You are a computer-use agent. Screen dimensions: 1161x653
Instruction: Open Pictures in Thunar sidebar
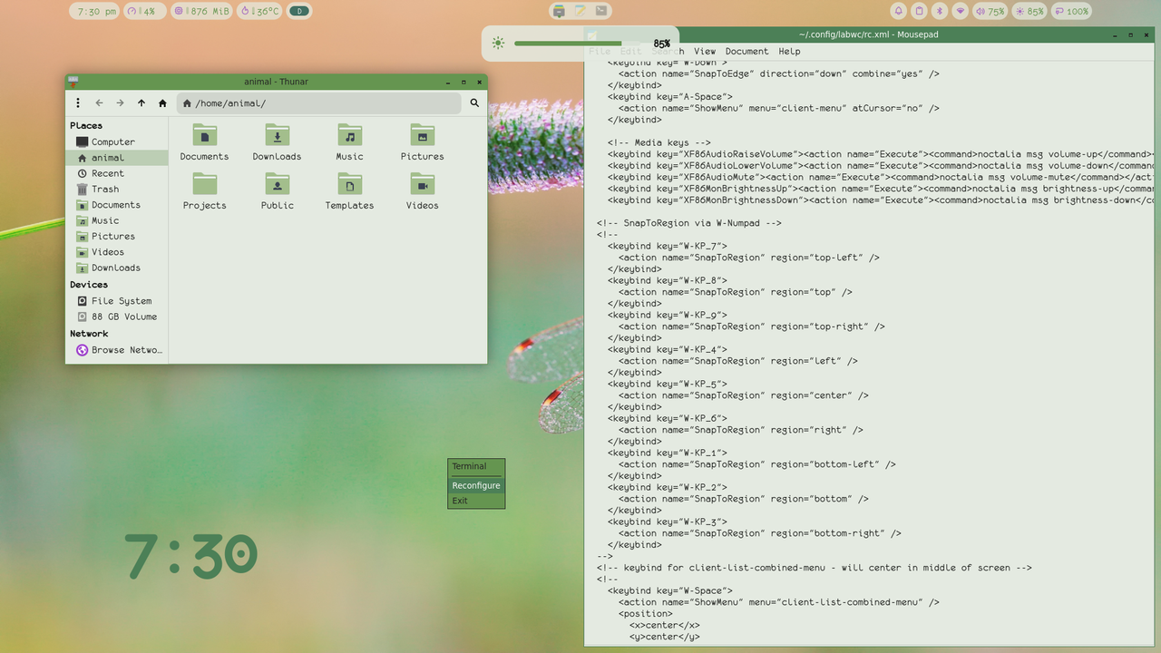pyautogui.click(x=117, y=237)
